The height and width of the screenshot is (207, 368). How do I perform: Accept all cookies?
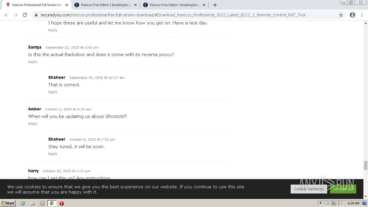pyautogui.click(x=343, y=189)
